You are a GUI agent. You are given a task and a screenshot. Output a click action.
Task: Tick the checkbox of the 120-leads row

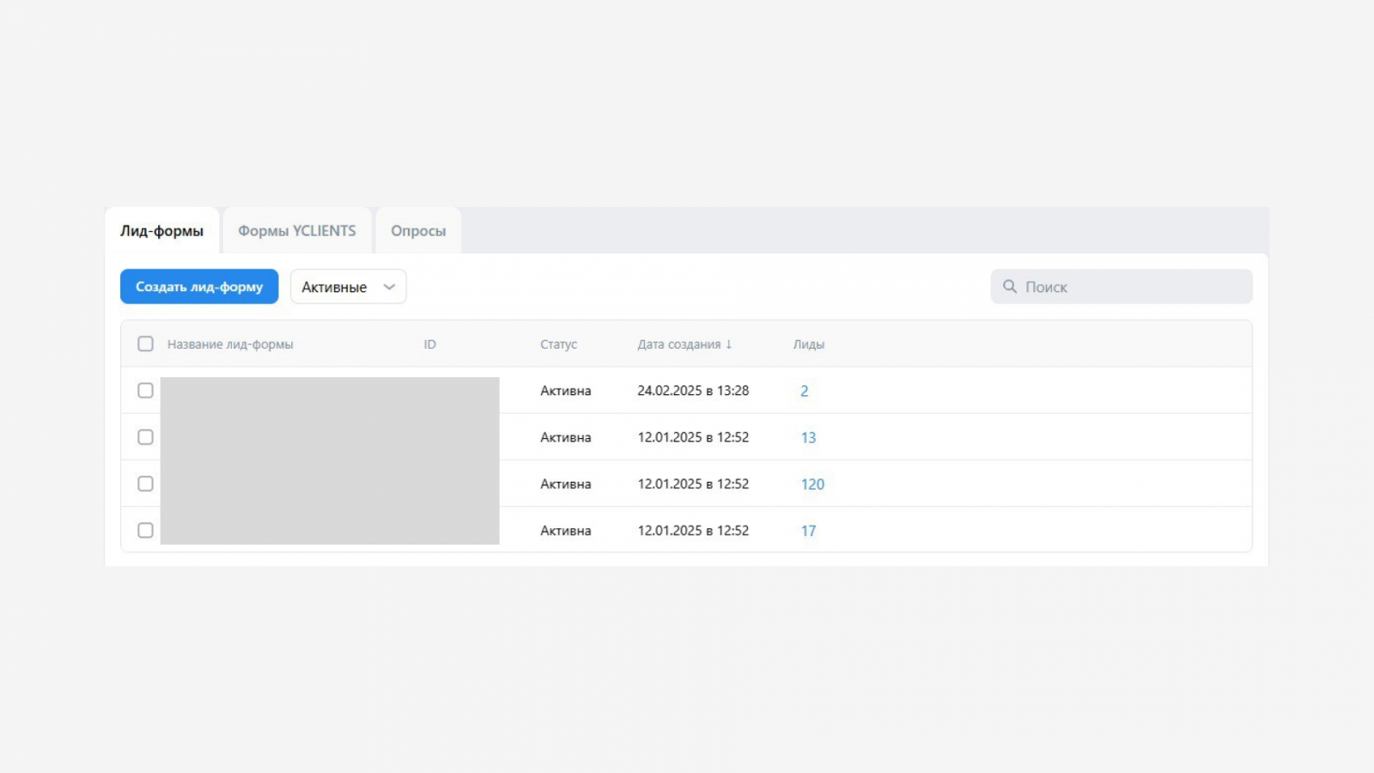(145, 484)
